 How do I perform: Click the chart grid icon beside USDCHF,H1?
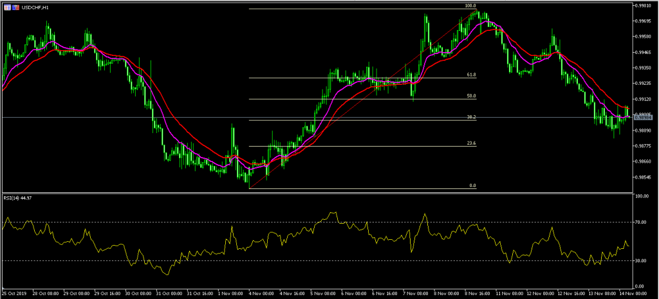click(x=8, y=8)
